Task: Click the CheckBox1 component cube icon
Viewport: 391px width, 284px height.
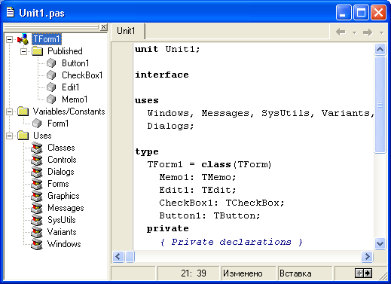Action: click(x=51, y=75)
